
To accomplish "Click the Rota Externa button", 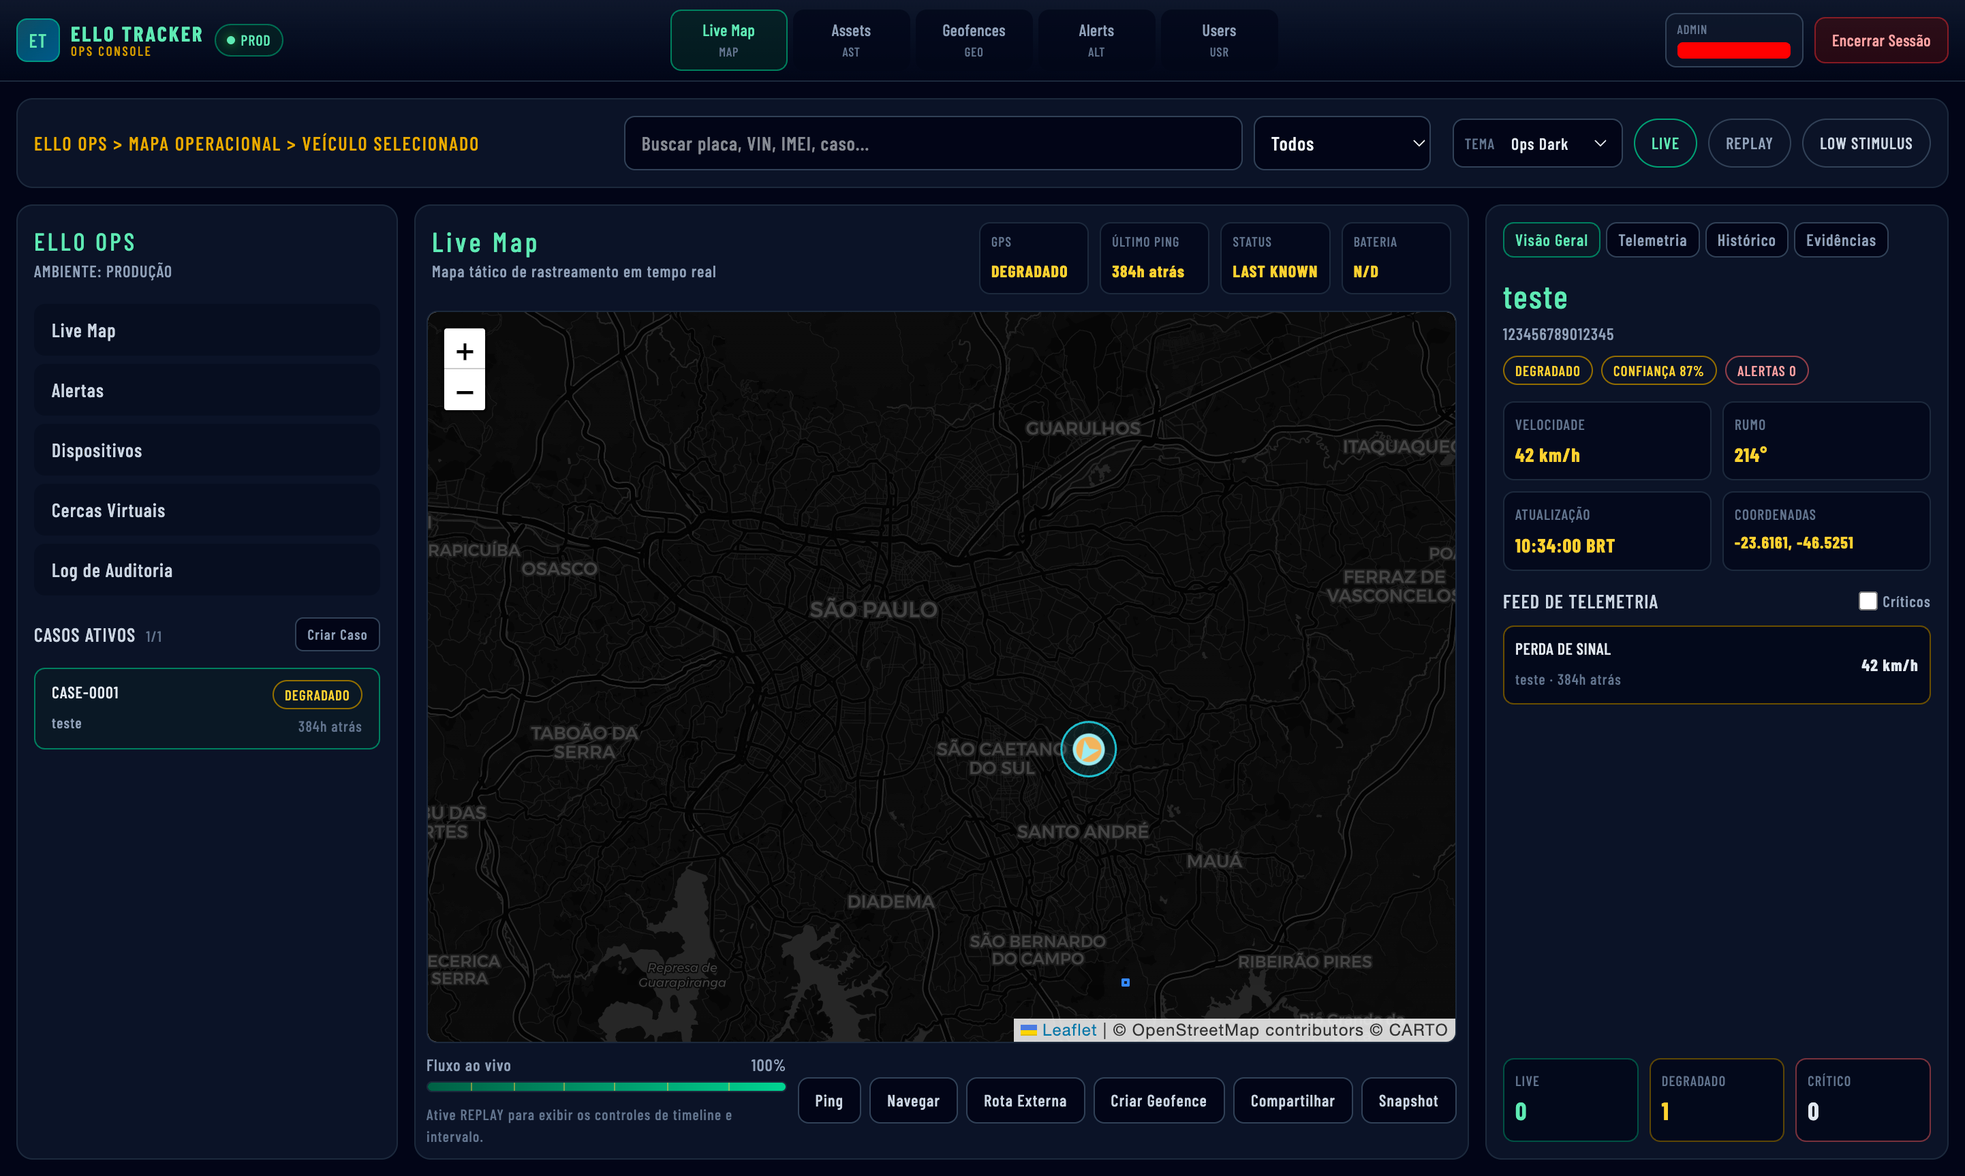I will click(1025, 1101).
